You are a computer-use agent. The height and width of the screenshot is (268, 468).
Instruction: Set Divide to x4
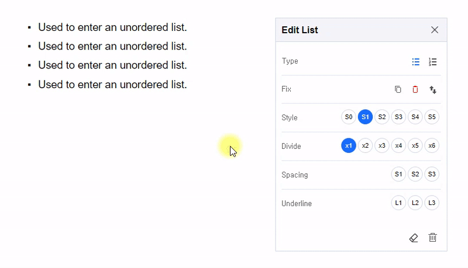pos(398,145)
